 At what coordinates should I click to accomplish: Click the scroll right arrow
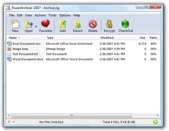coord(158,116)
